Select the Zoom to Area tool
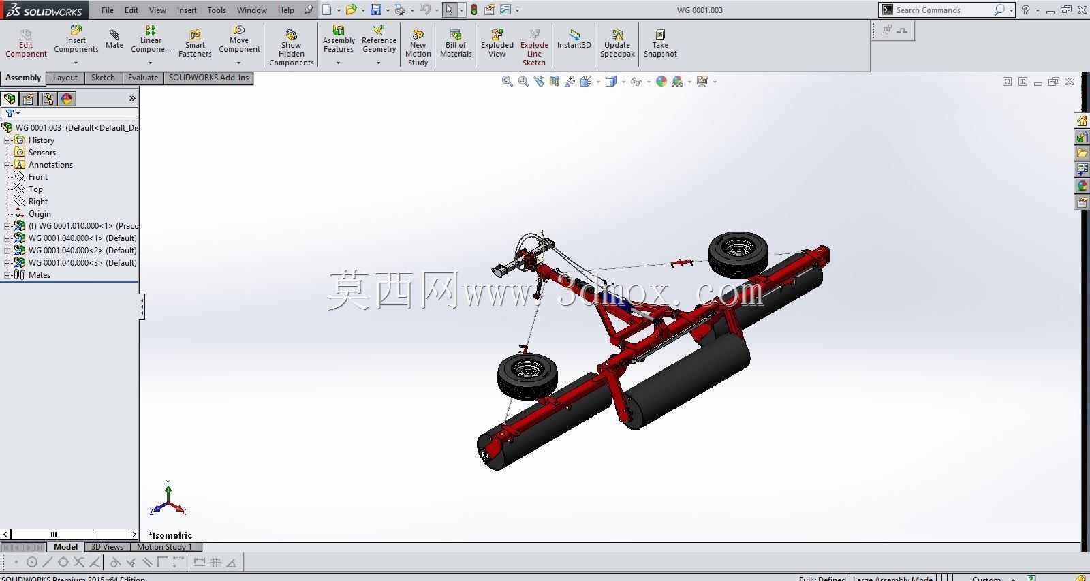1090x581 pixels. pos(523,81)
